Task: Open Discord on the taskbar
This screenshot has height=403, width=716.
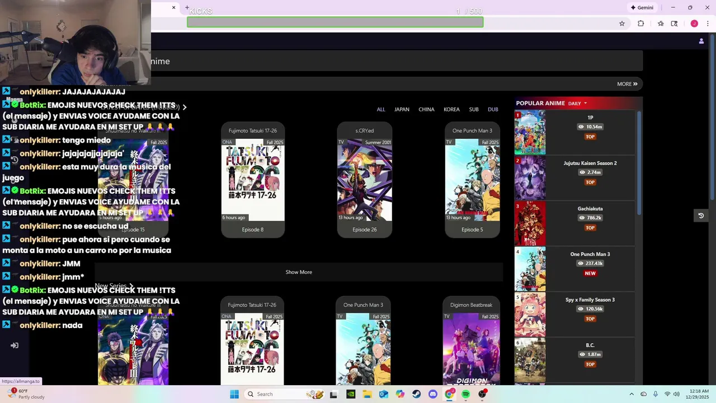Action: pyautogui.click(x=433, y=394)
